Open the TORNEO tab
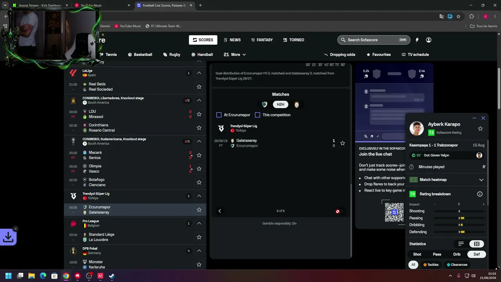Image resolution: width=501 pixels, height=282 pixels. tap(294, 40)
